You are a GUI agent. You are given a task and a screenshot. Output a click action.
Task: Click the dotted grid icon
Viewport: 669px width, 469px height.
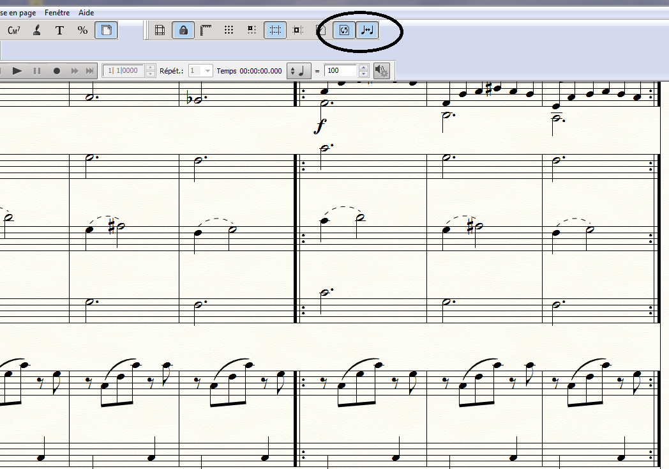[x=229, y=30]
